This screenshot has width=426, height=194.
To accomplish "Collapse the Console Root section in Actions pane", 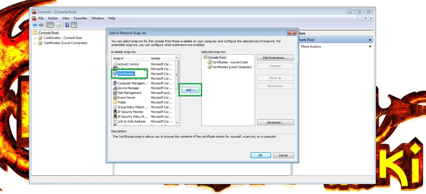I will point(370,40).
